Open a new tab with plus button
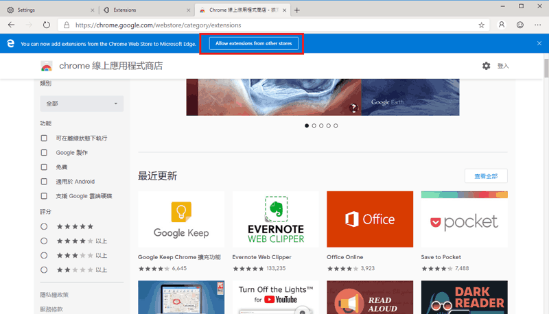 point(297,10)
